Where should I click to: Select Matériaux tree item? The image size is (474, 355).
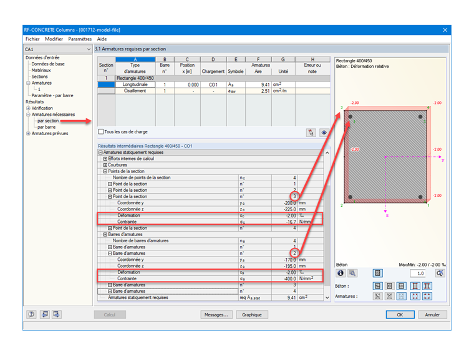coord(41,70)
